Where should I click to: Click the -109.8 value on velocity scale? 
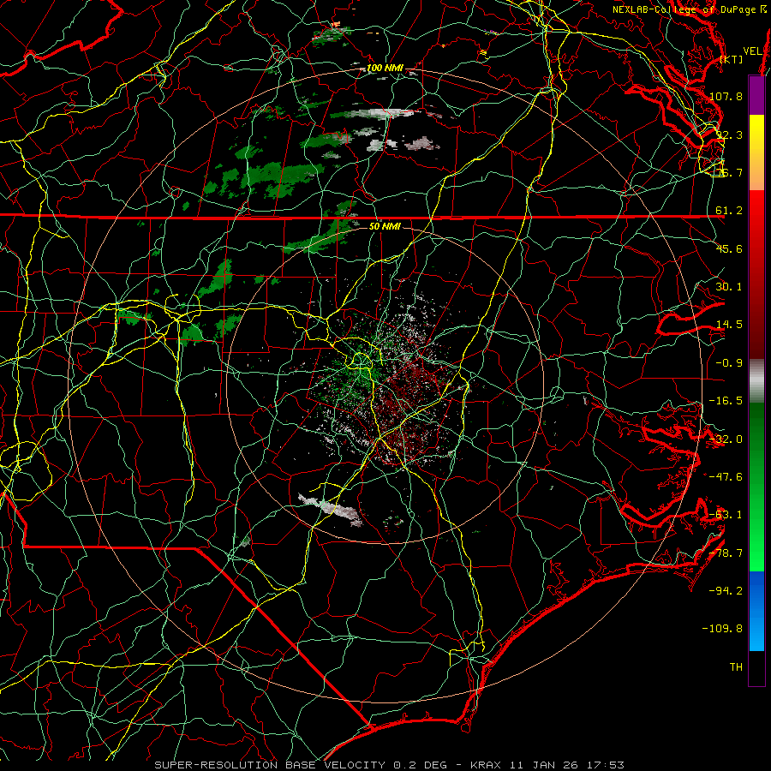723,629
